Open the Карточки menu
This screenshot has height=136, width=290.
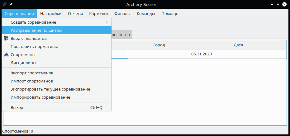pos(98,13)
